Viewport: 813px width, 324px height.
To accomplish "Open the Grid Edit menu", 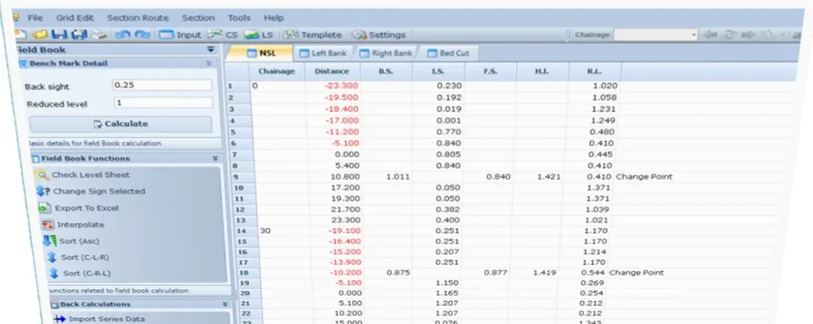I will click(x=75, y=18).
